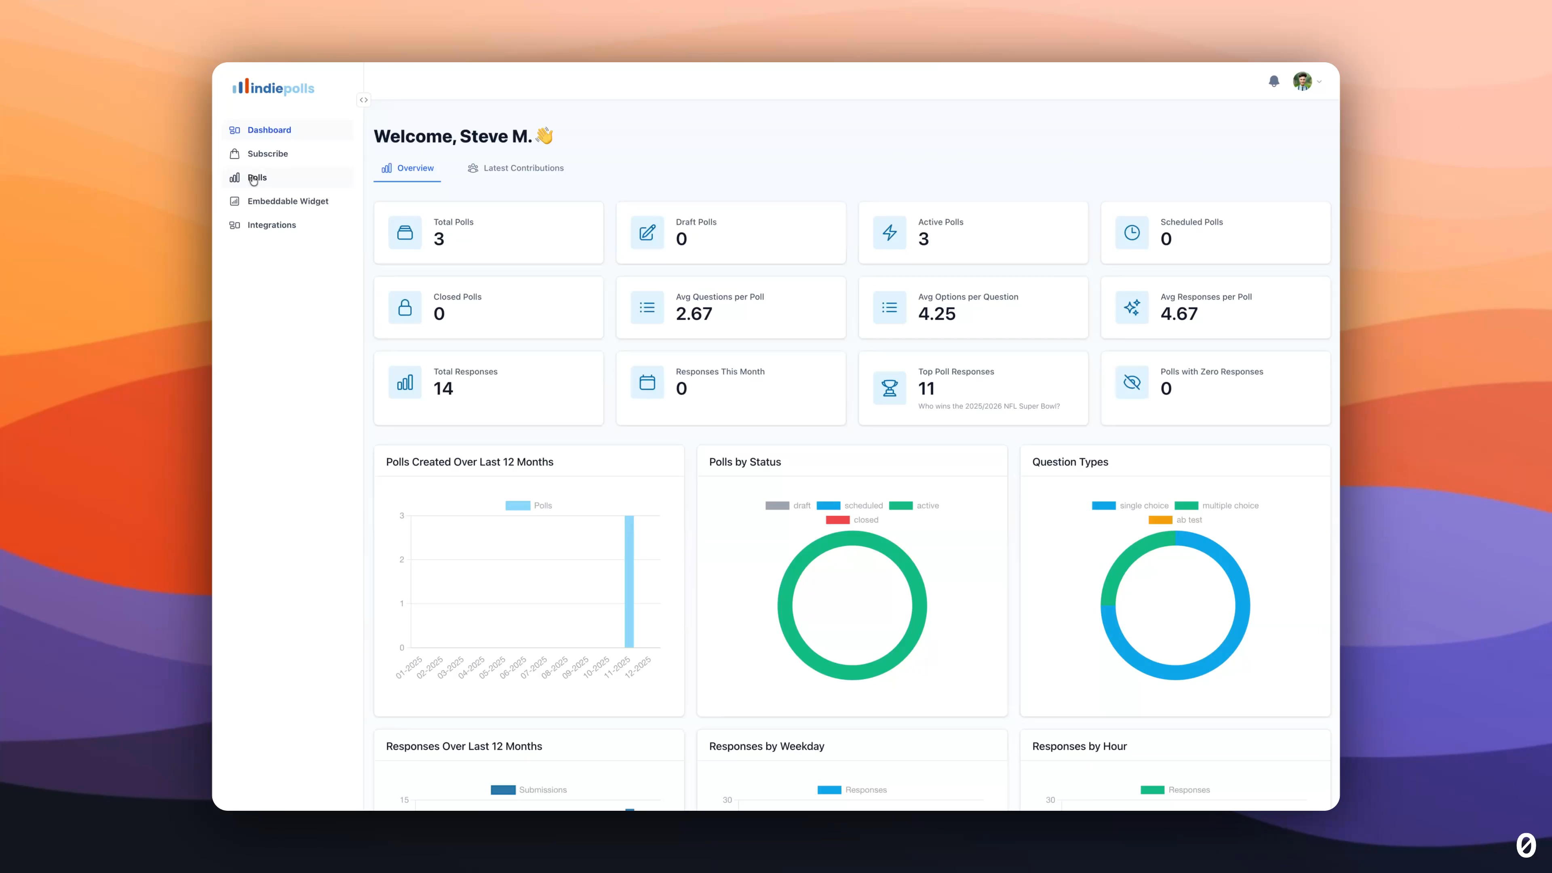Click the Closed Polls lock icon
Viewport: 1552px width, 873px height.
tap(405, 307)
